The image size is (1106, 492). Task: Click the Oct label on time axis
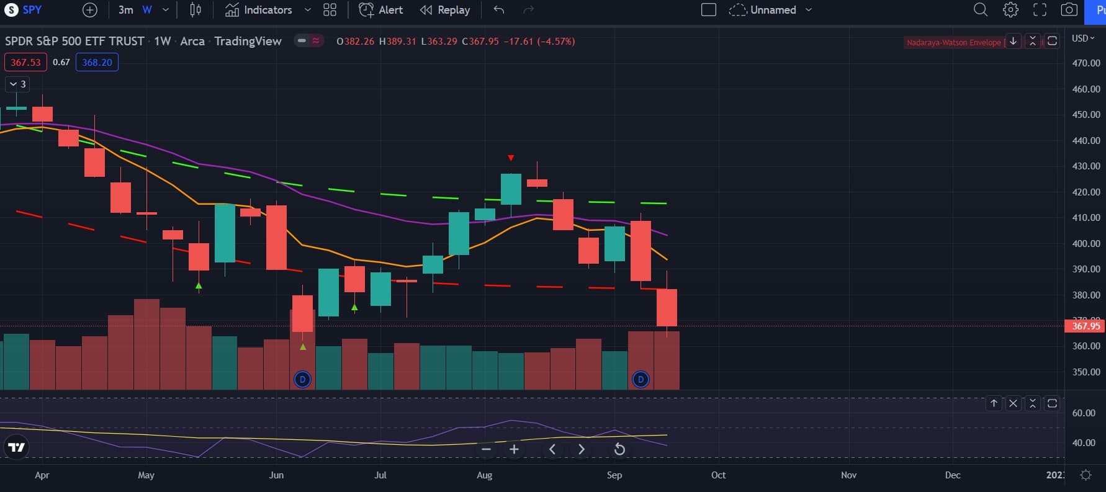click(718, 475)
